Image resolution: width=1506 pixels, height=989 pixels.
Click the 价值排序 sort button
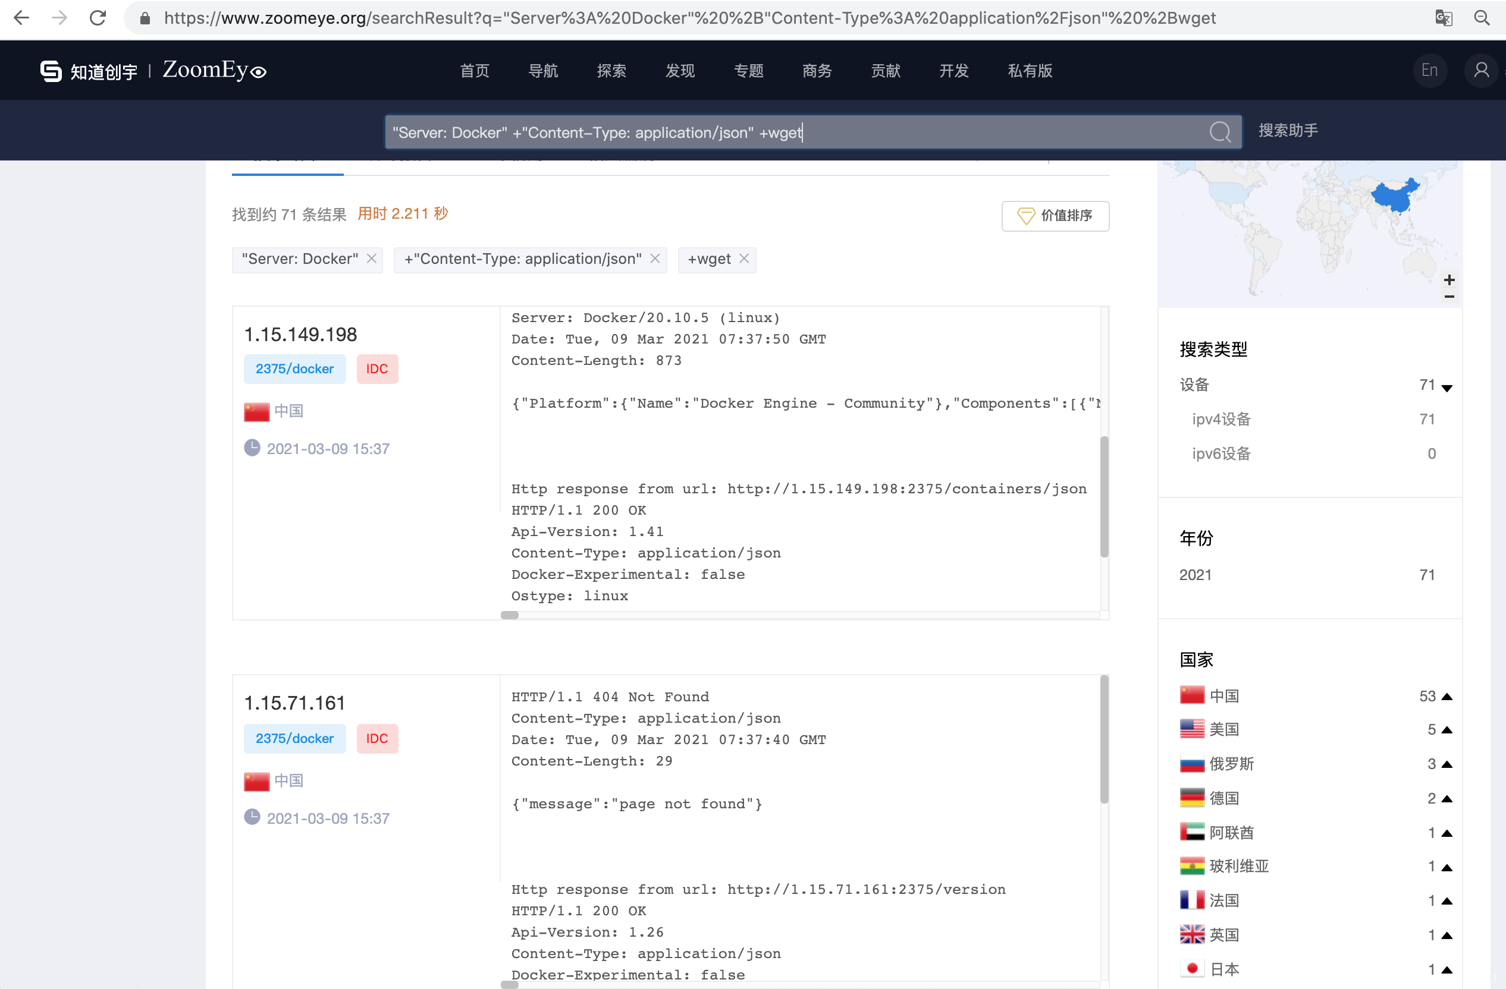point(1055,216)
